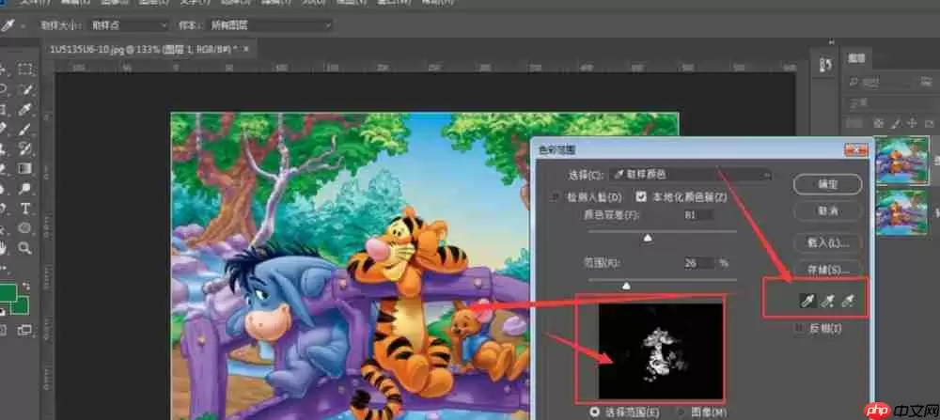Select the Dodge tool
This screenshot has width=940, height=420.
[x=25, y=189]
